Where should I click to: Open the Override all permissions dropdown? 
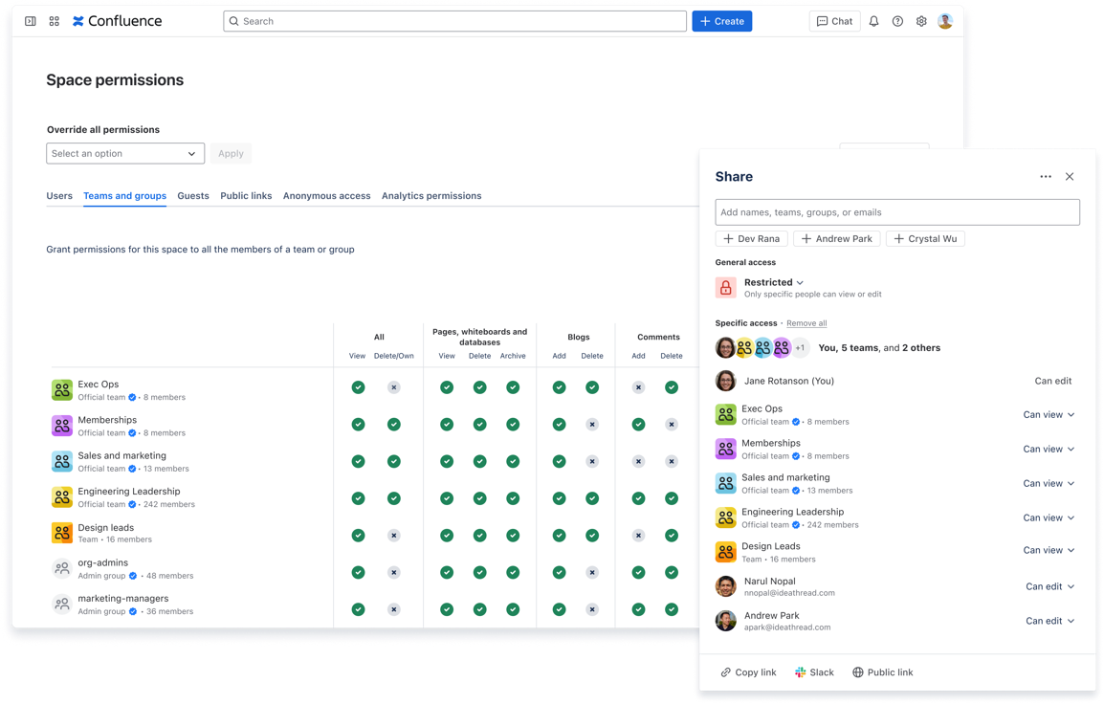[x=125, y=153]
